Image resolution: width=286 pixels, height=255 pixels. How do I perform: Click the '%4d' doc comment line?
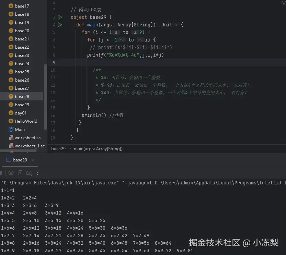[171, 93]
